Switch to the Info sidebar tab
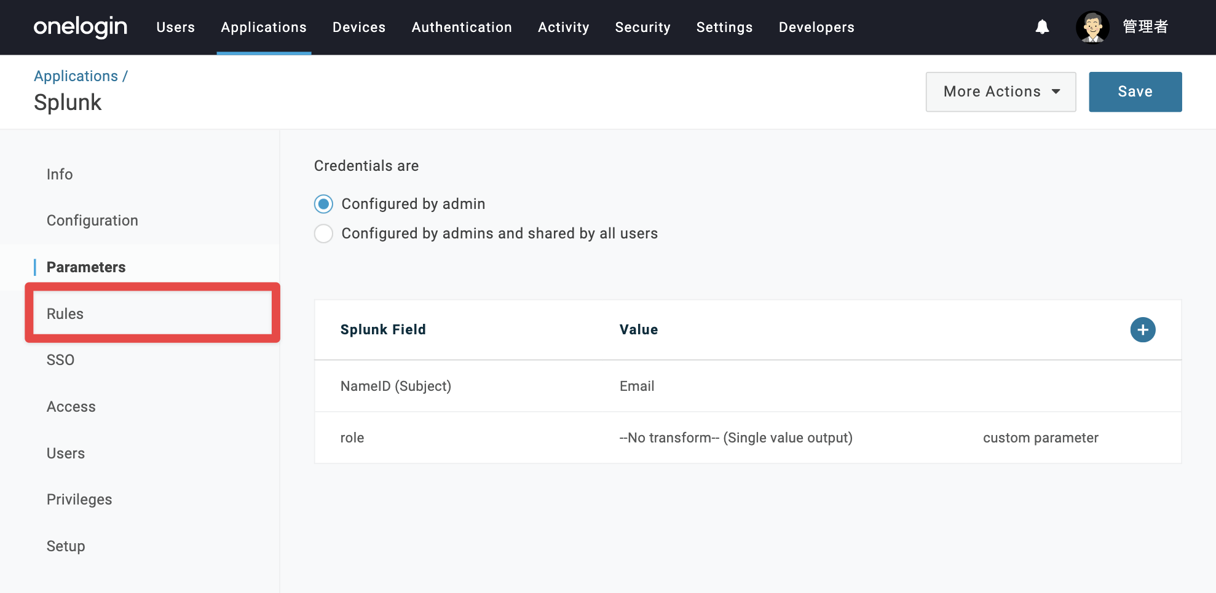Image resolution: width=1216 pixels, height=593 pixels. [60, 175]
